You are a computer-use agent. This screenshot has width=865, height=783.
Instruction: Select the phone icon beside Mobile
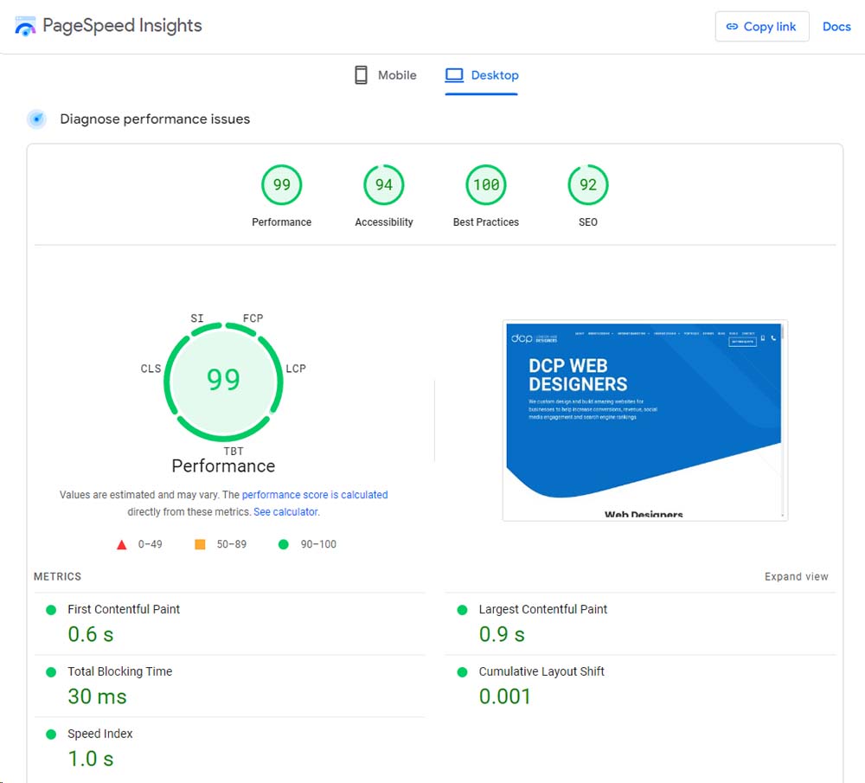[361, 74]
